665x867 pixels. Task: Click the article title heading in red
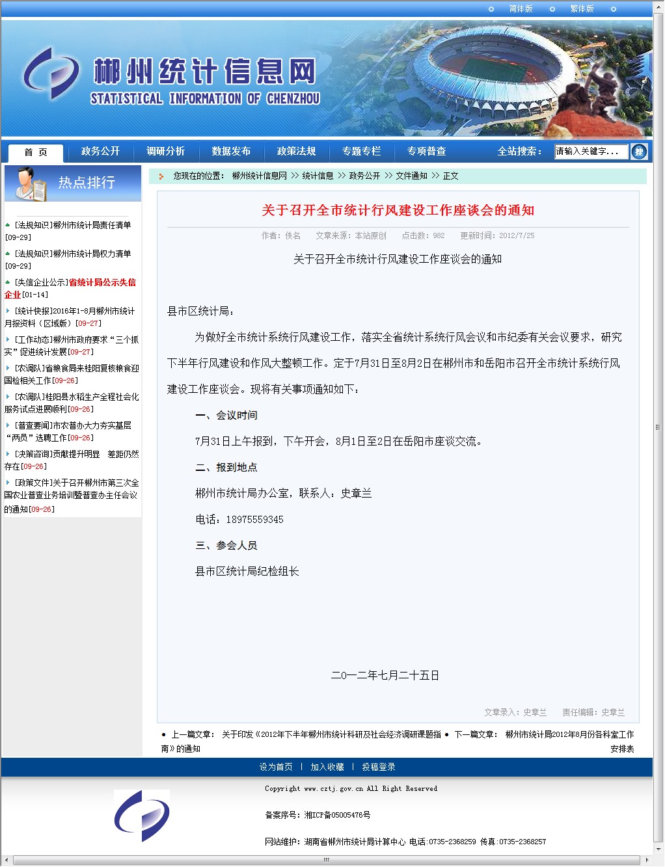pyautogui.click(x=398, y=210)
